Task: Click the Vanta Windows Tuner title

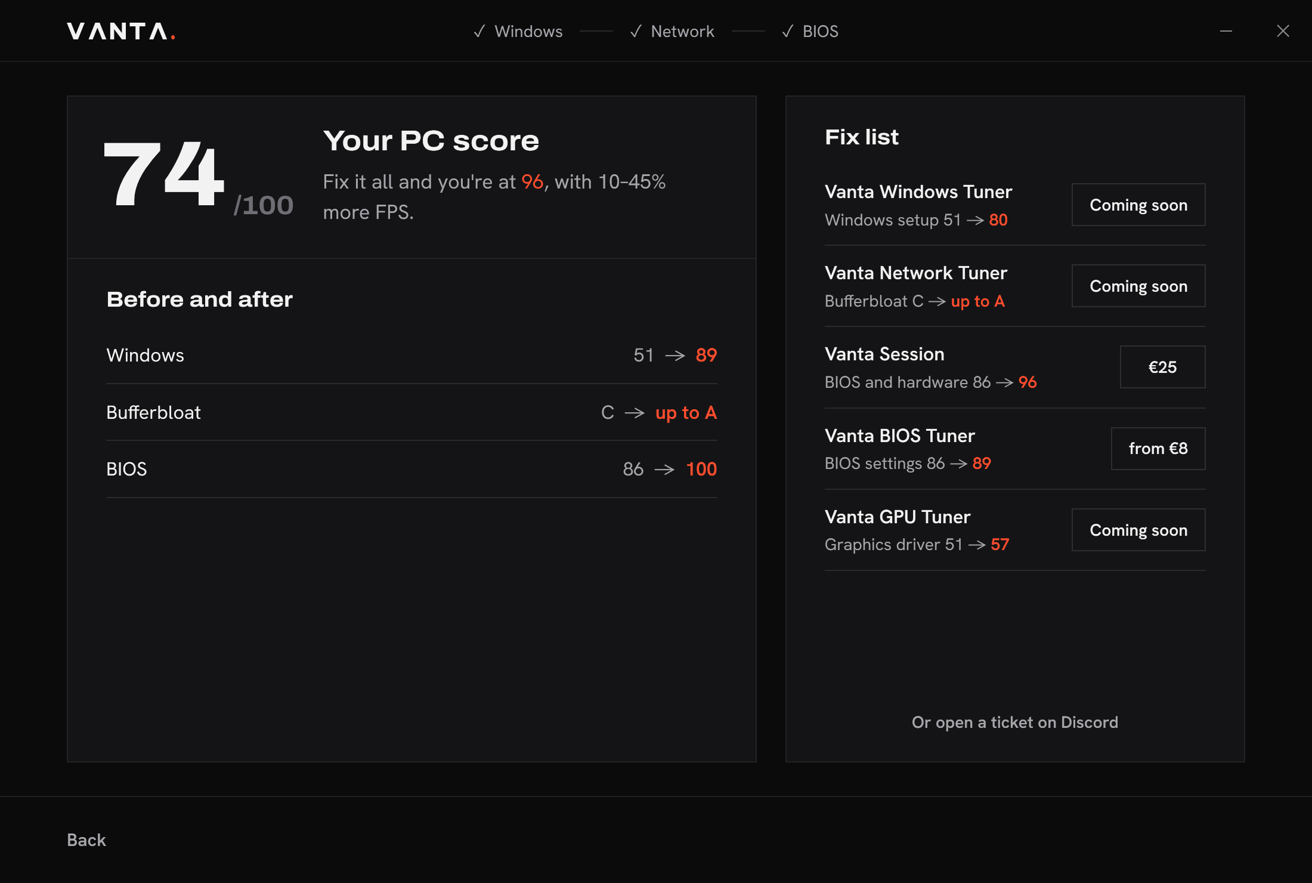Action: tap(918, 192)
